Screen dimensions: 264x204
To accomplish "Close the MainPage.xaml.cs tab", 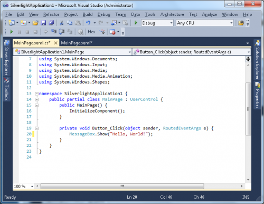I will [55, 43].
